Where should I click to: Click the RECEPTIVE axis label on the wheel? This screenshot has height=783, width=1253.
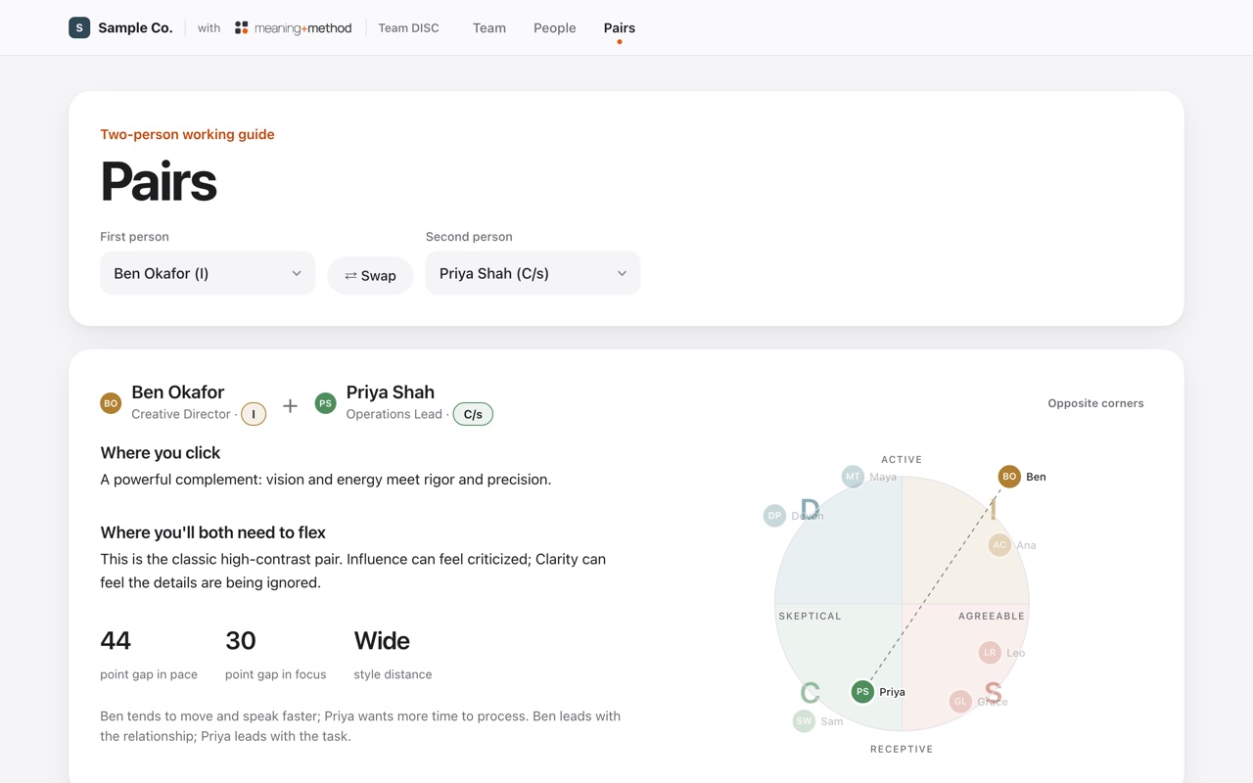pos(902,749)
